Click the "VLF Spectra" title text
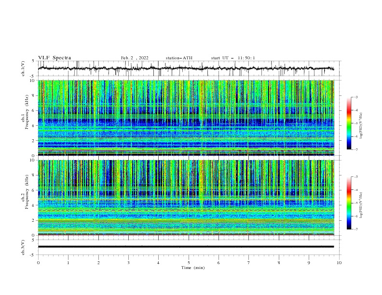 pyautogui.click(x=55, y=58)
